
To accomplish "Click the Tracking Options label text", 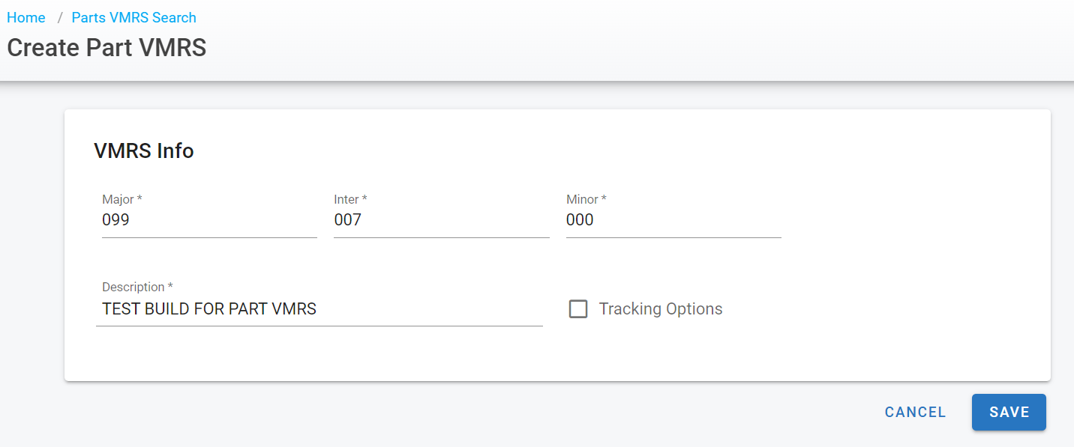I will (x=660, y=309).
